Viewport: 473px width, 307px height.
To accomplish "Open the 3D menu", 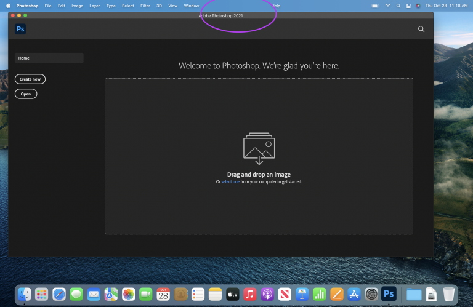I will tap(159, 6).
